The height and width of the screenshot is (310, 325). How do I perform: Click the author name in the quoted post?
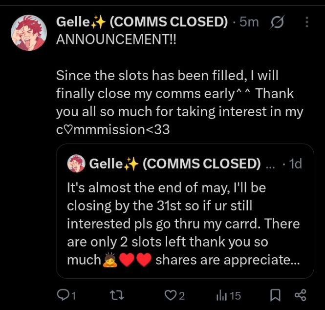174,164
